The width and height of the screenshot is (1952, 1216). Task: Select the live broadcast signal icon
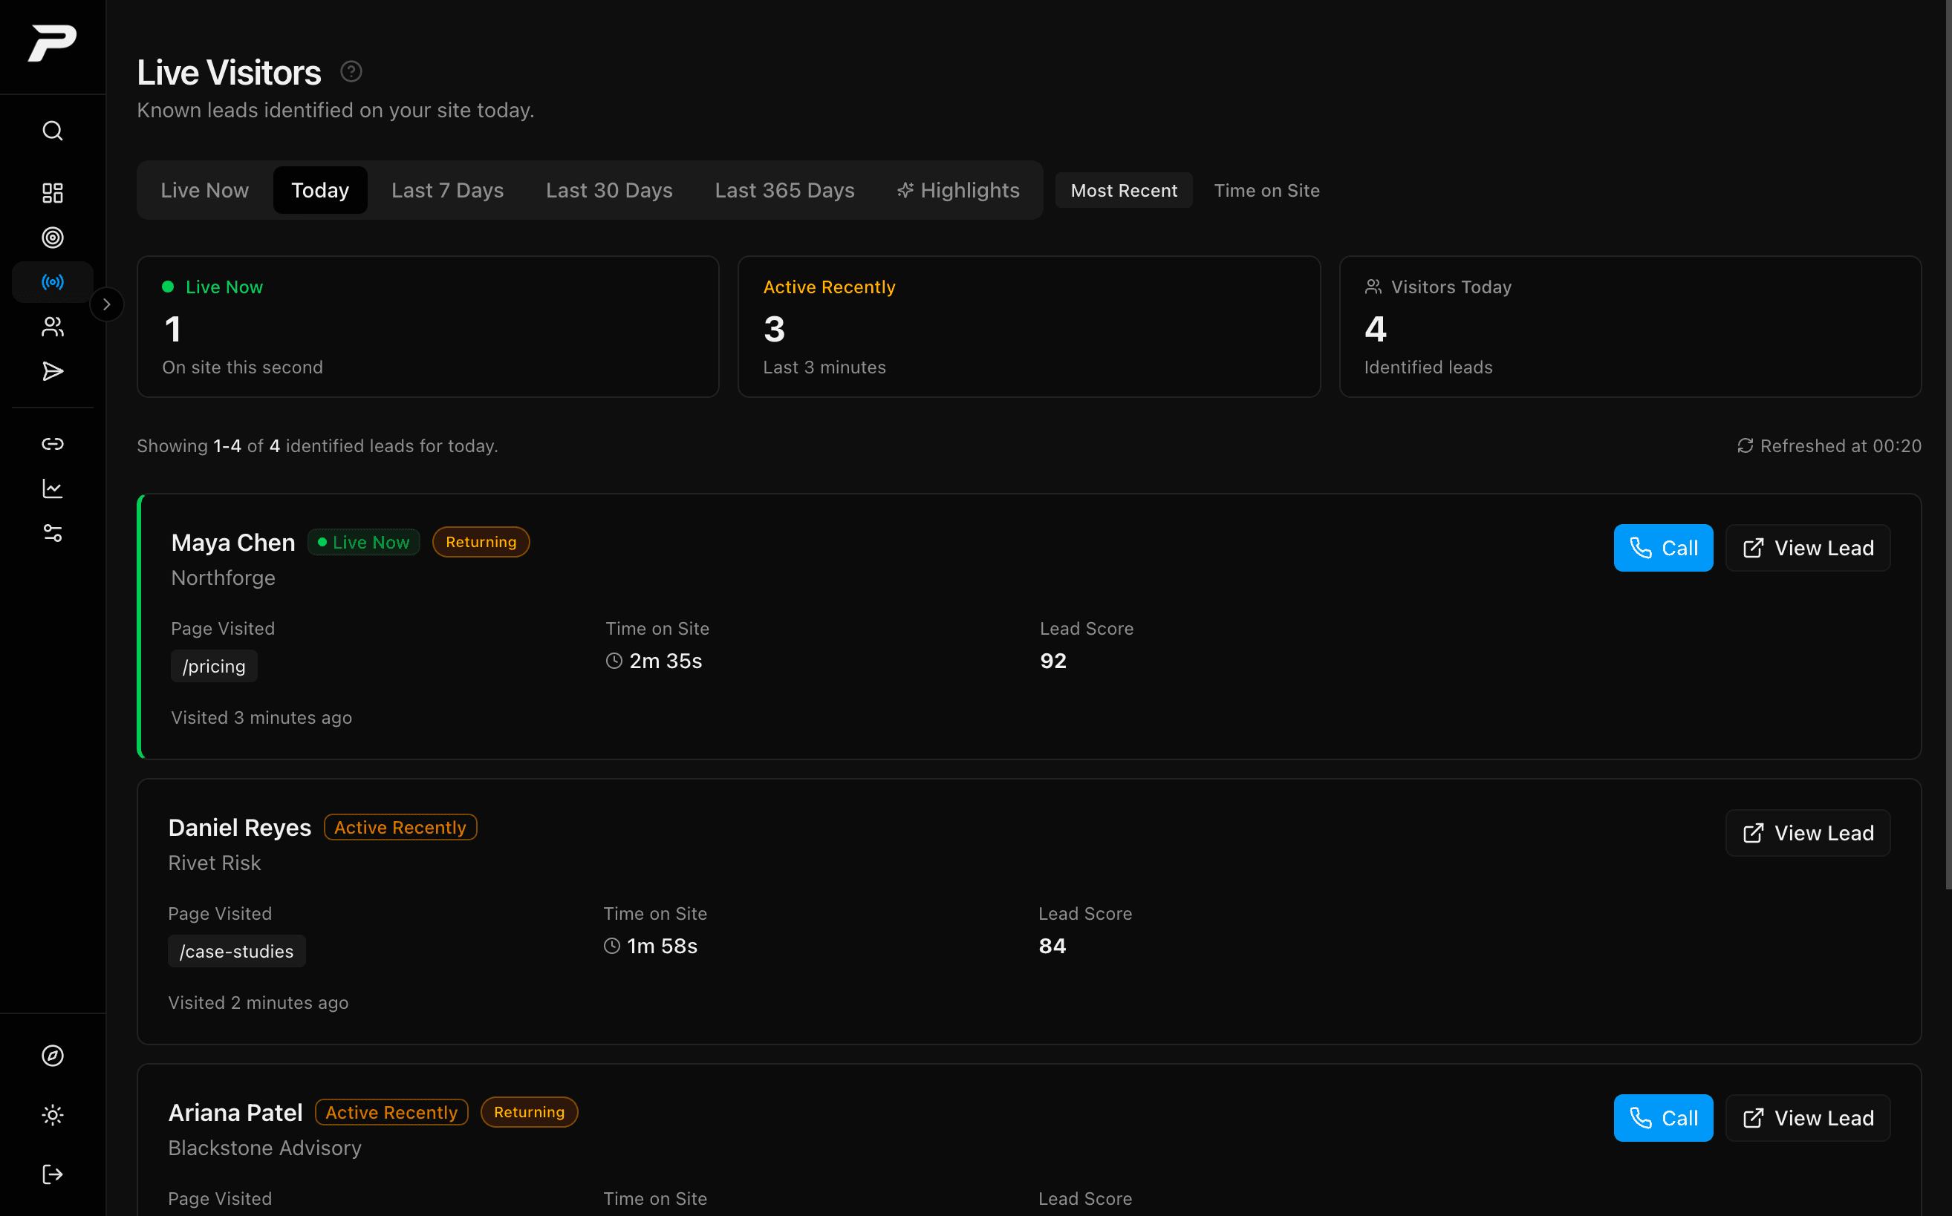(52, 282)
